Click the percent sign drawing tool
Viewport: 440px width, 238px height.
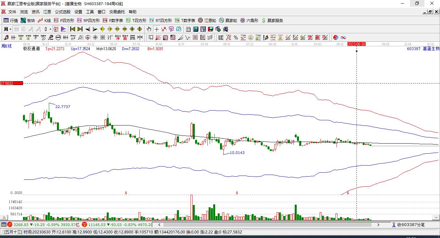(x=236, y=38)
